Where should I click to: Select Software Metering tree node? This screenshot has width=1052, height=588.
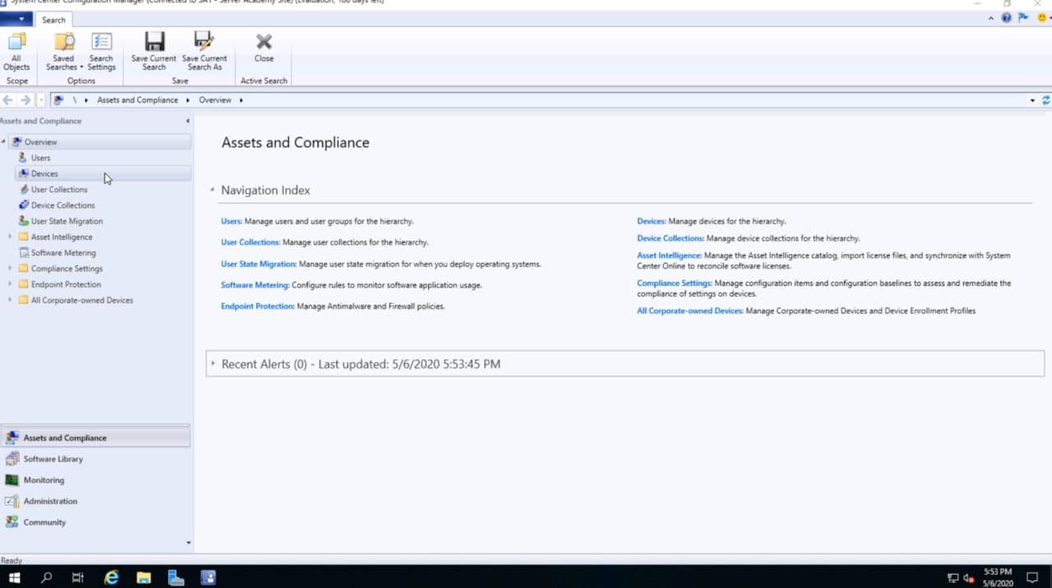(x=63, y=253)
